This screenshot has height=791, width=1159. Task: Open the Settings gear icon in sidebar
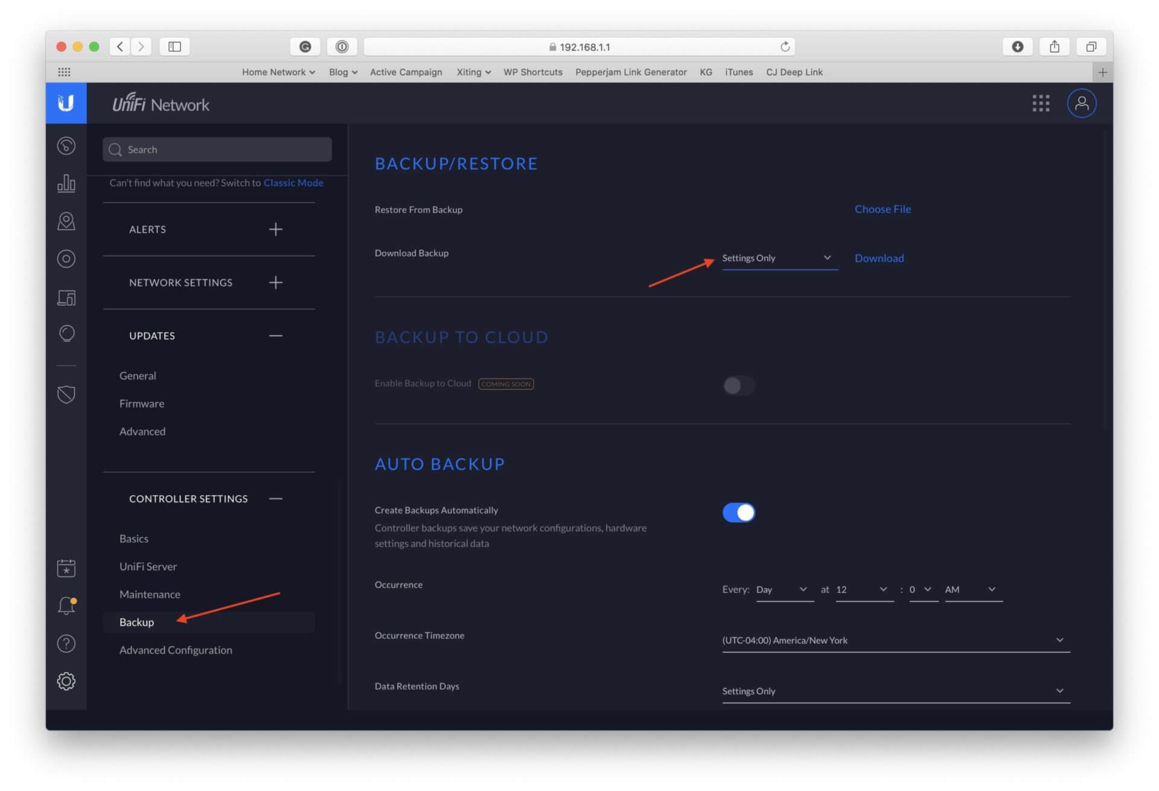66,681
